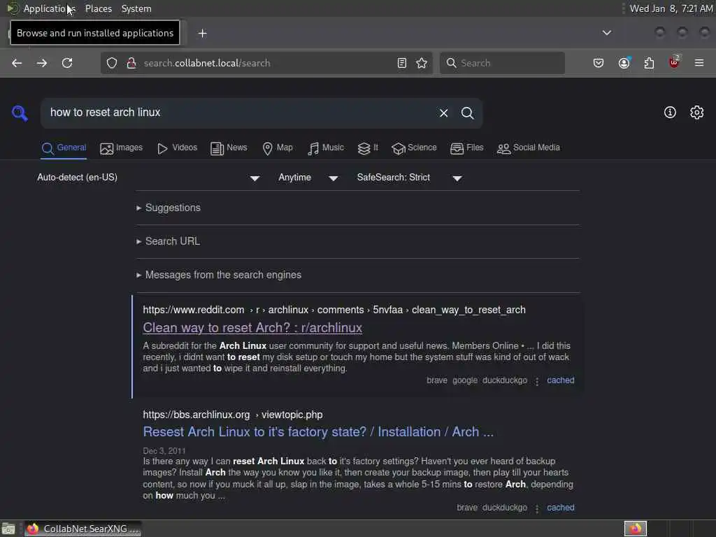Open more options dots on reddit result

[x=537, y=381]
